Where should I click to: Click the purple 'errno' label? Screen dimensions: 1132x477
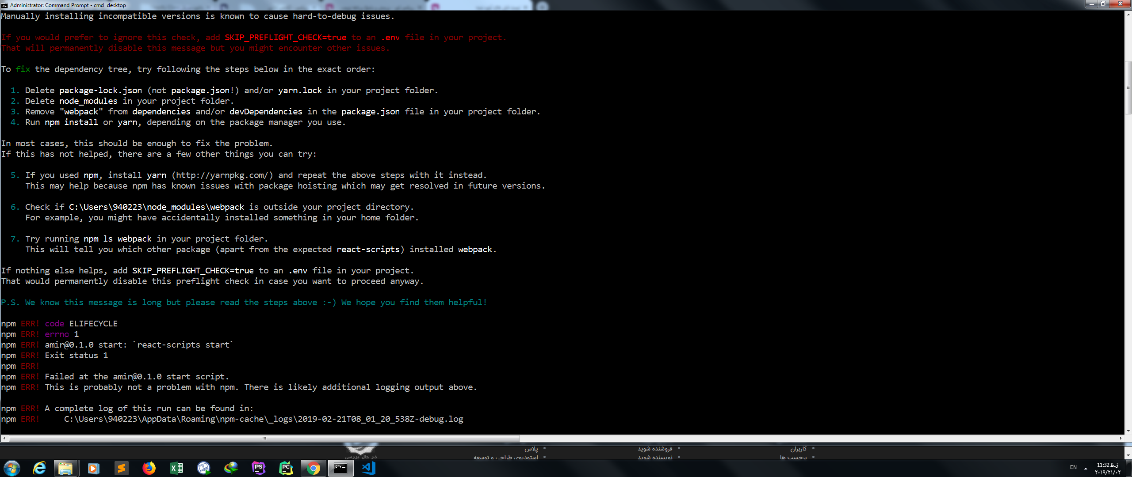click(x=57, y=334)
